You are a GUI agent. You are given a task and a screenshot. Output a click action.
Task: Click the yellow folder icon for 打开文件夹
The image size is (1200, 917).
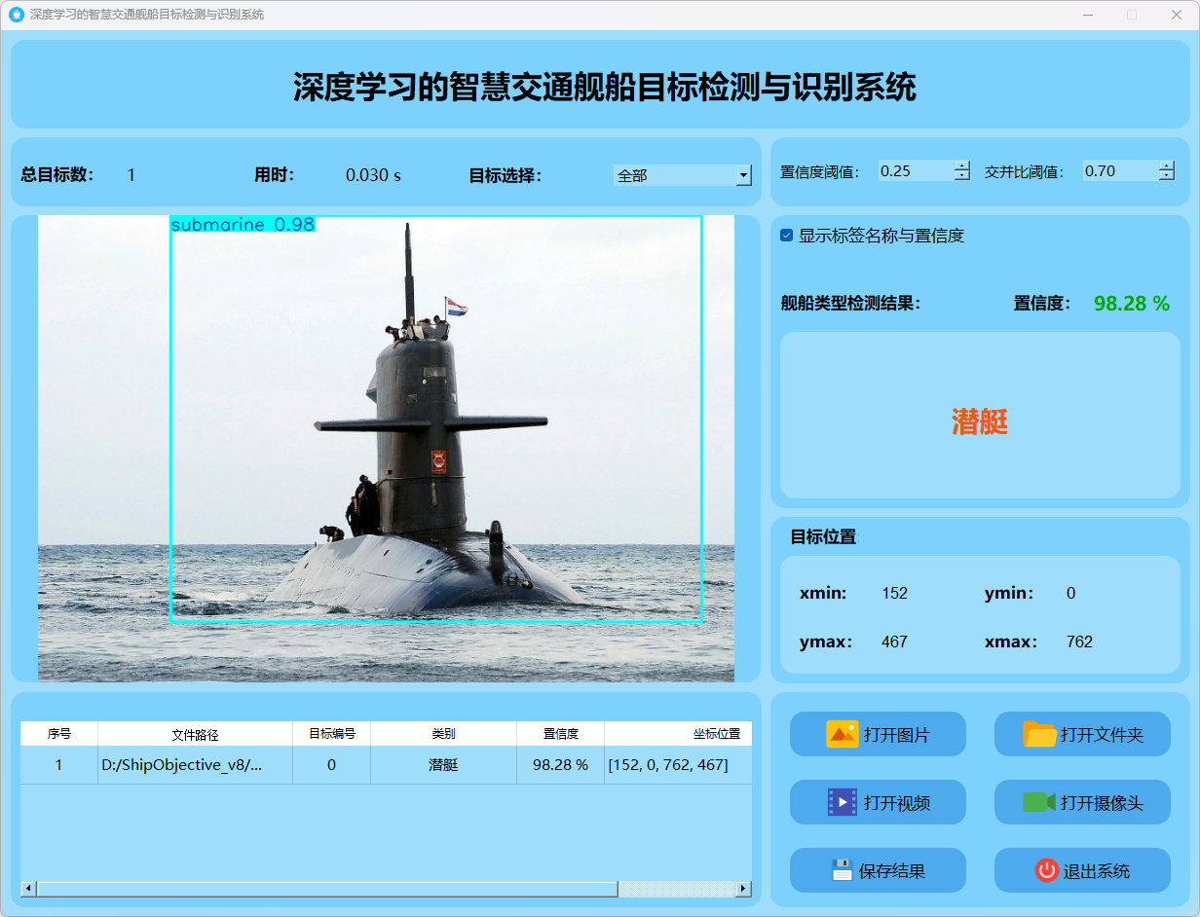tap(1039, 734)
